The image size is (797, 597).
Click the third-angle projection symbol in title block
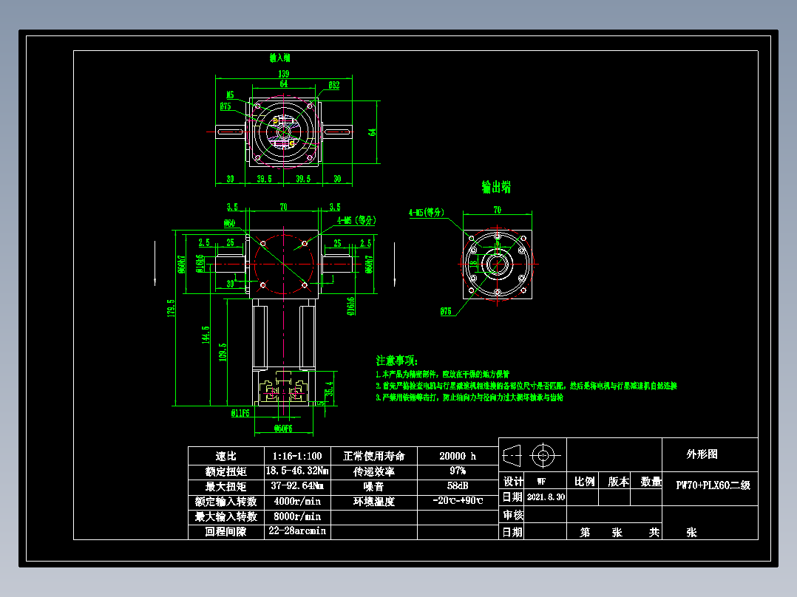click(511, 456)
